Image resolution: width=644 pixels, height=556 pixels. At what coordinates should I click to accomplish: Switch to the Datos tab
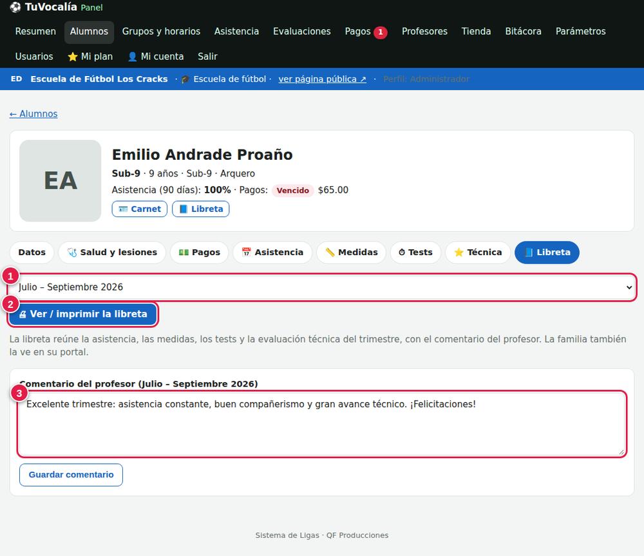[x=32, y=253]
